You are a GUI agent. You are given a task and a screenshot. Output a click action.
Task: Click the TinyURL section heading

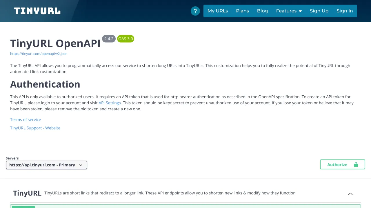pos(27,193)
